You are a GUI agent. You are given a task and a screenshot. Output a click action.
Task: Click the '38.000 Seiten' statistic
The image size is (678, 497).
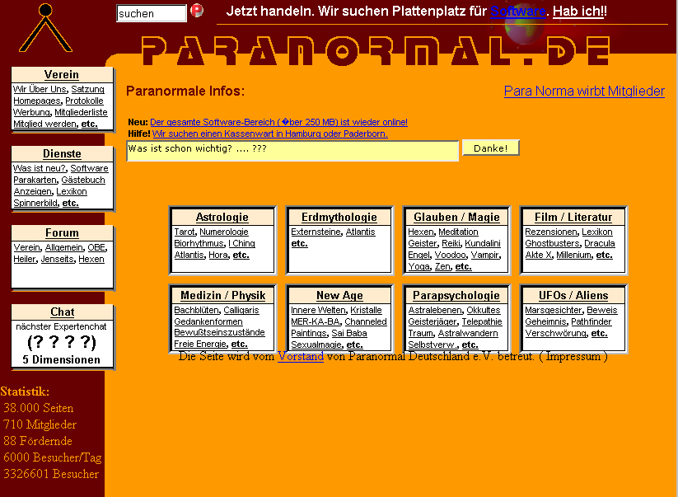click(39, 408)
